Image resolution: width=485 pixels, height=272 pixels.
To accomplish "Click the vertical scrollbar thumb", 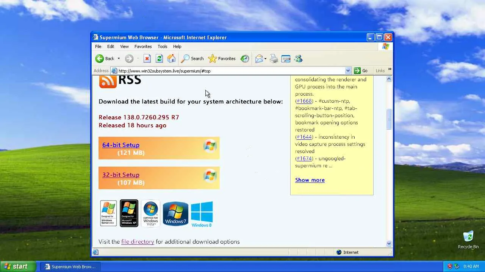I will [x=389, y=119].
